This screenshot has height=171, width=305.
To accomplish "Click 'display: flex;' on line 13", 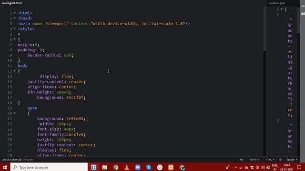I will (x=56, y=76).
